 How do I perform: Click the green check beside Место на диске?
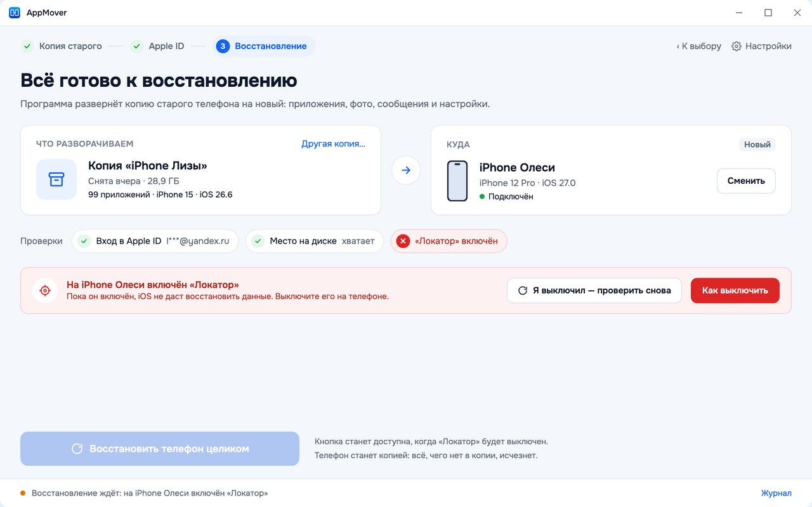coord(257,241)
